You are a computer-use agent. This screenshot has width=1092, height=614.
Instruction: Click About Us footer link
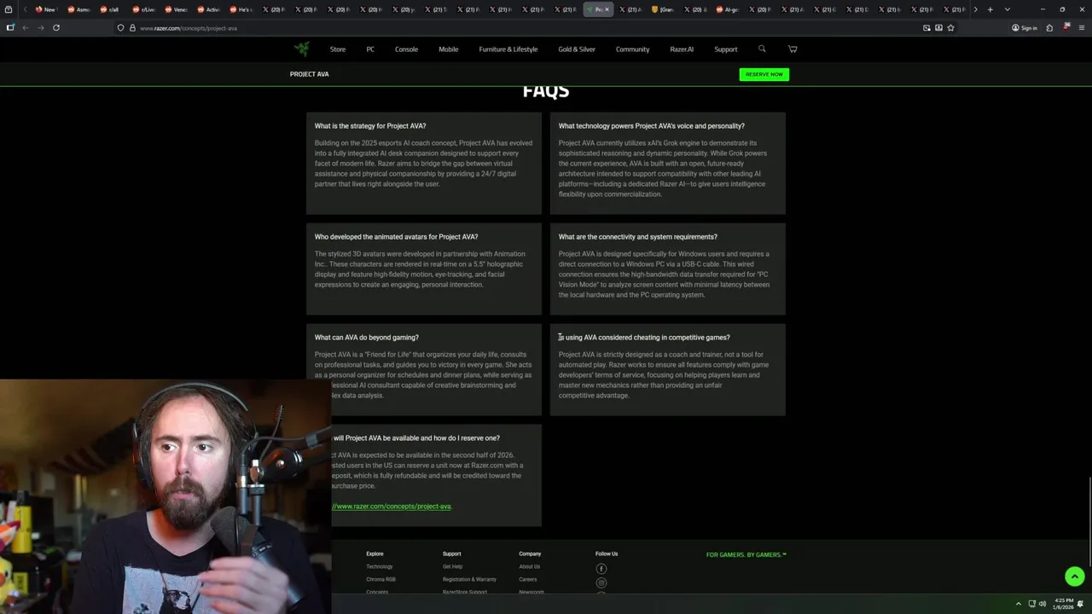pyautogui.click(x=530, y=566)
